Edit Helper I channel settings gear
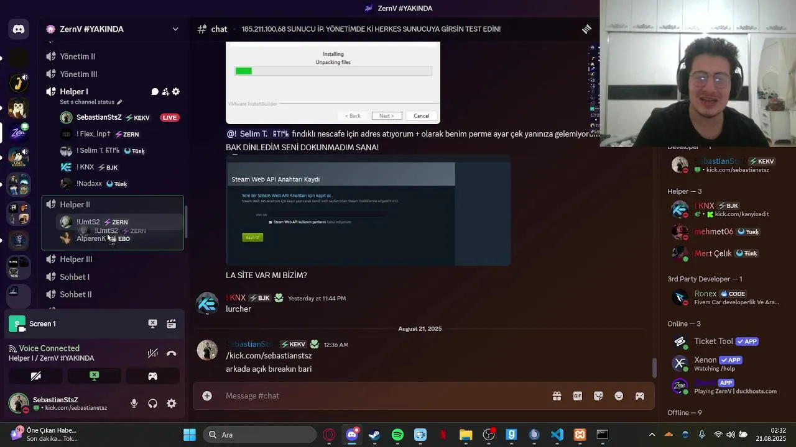Viewport: 796px width, 447px height. click(176, 92)
